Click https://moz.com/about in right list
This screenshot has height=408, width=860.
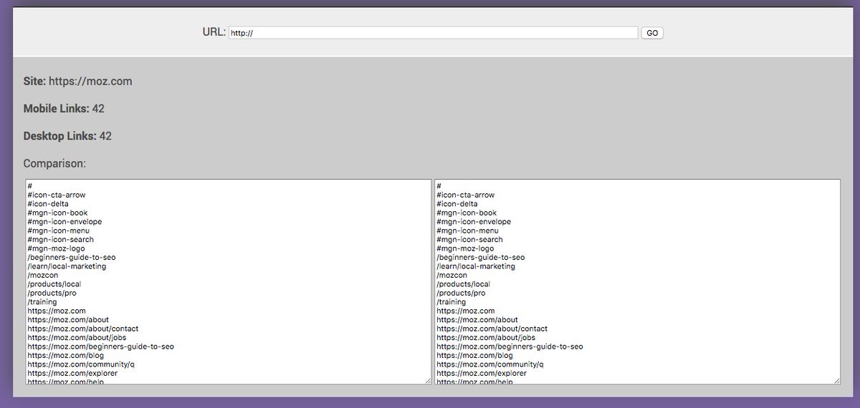pyautogui.click(x=477, y=320)
